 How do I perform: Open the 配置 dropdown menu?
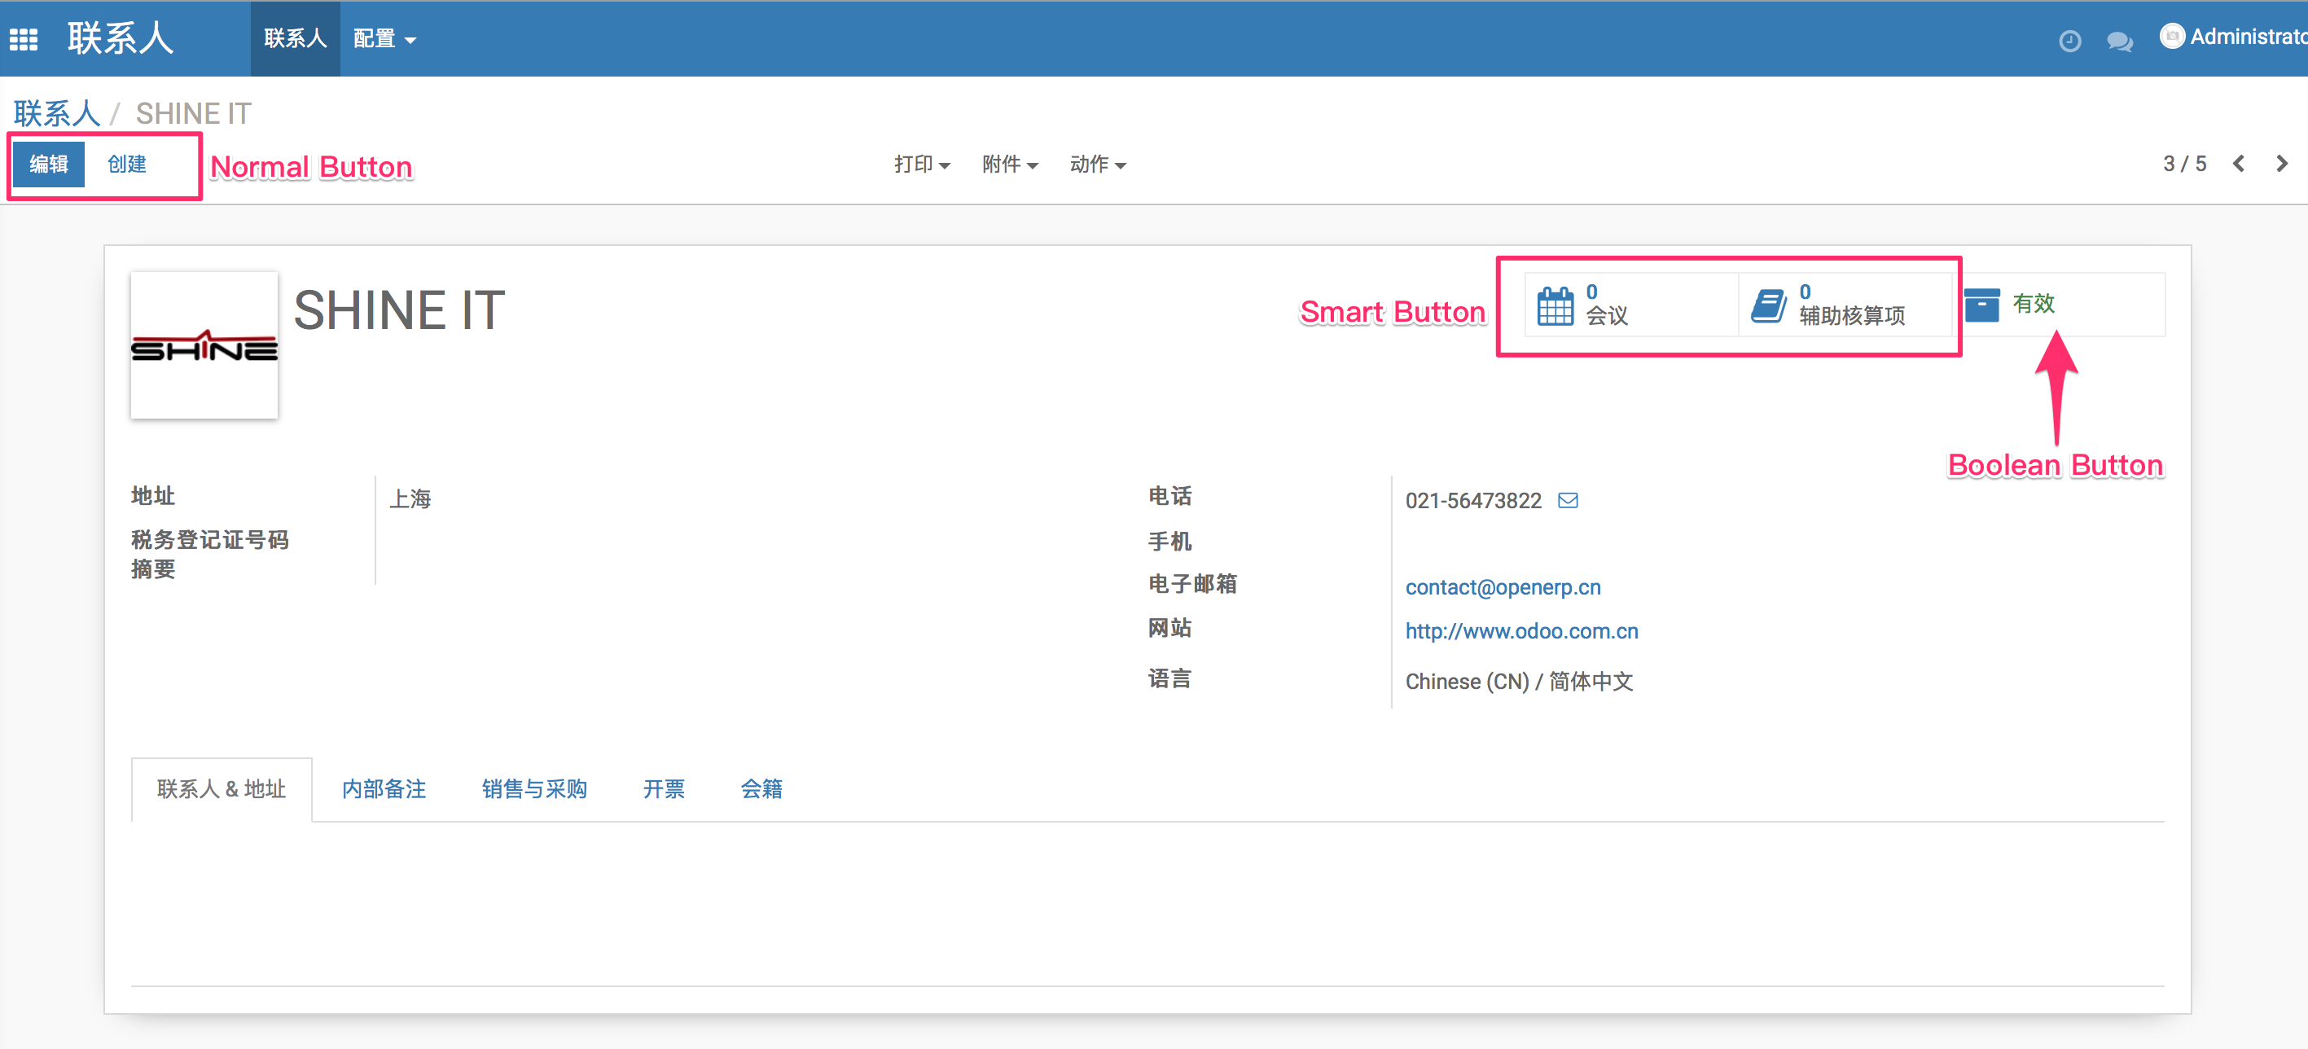[x=384, y=38]
